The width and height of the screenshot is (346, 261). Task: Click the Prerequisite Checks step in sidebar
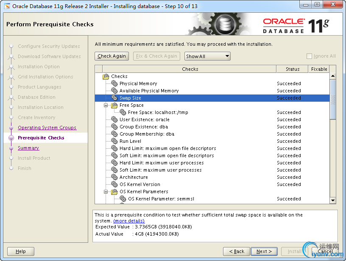tap(41, 138)
